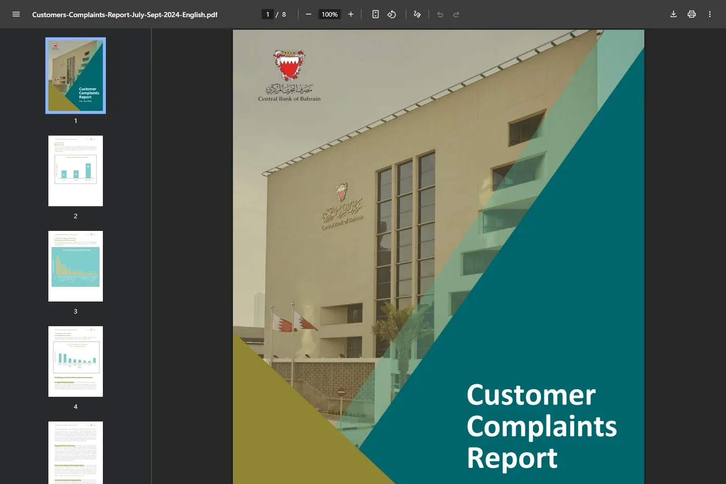
Task: Click the total page count 8
Action: [x=284, y=15]
